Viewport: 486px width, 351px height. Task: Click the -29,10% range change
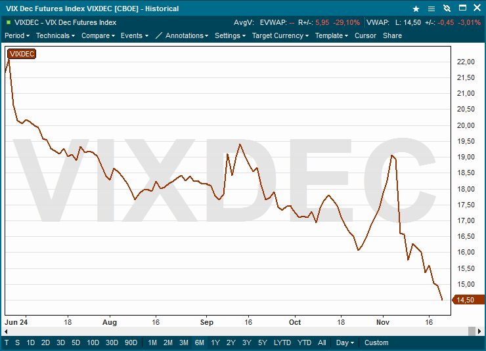(347, 22)
